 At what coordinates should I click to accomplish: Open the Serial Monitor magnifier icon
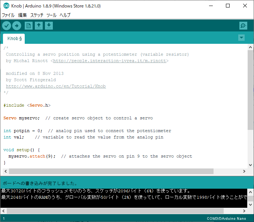click(x=243, y=25)
